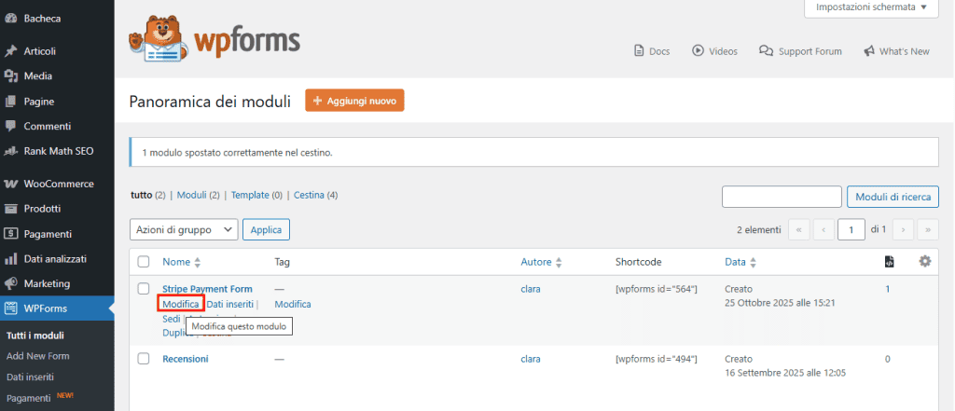Click sort arrows beside Nome header
Image resolution: width=955 pixels, height=411 pixels.
197,263
